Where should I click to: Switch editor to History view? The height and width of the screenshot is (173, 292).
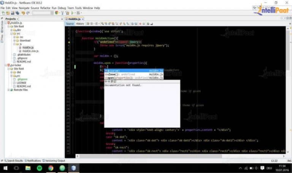pyautogui.click(x=80, y=24)
